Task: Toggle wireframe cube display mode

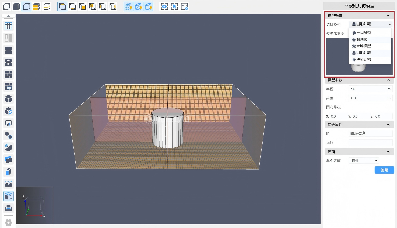Action: click(6, 6)
